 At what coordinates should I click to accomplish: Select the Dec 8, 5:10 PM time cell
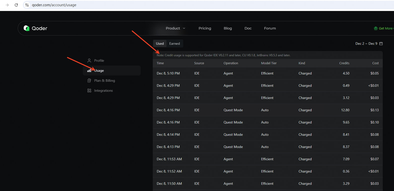[x=168, y=73]
